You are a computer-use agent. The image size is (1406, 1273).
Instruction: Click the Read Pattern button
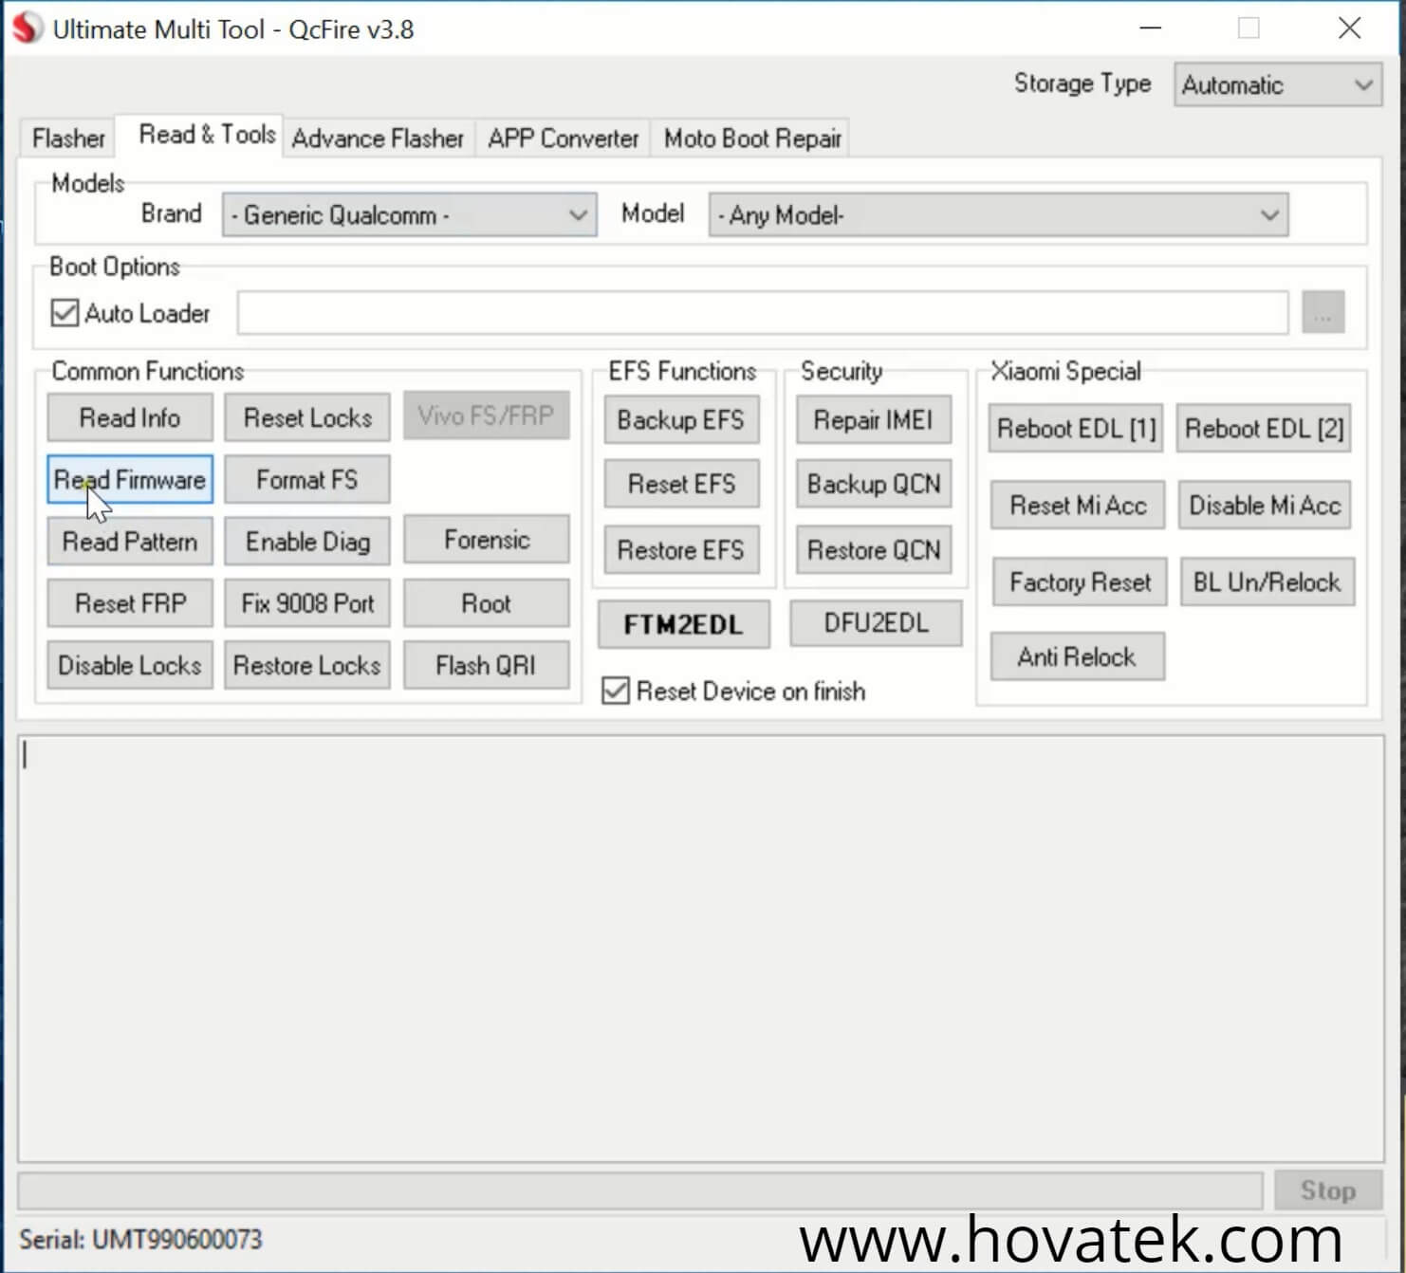(x=130, y=542)
